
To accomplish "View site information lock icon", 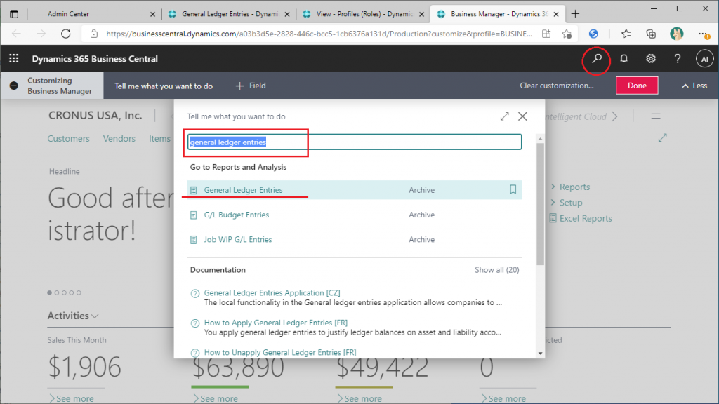I will (x=94, y=34).
